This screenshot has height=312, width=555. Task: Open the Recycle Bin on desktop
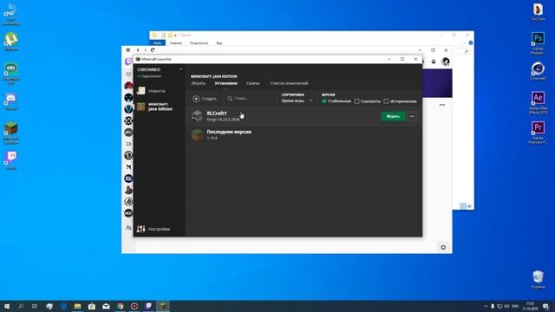pyautogui.click(x=538, y=279)
